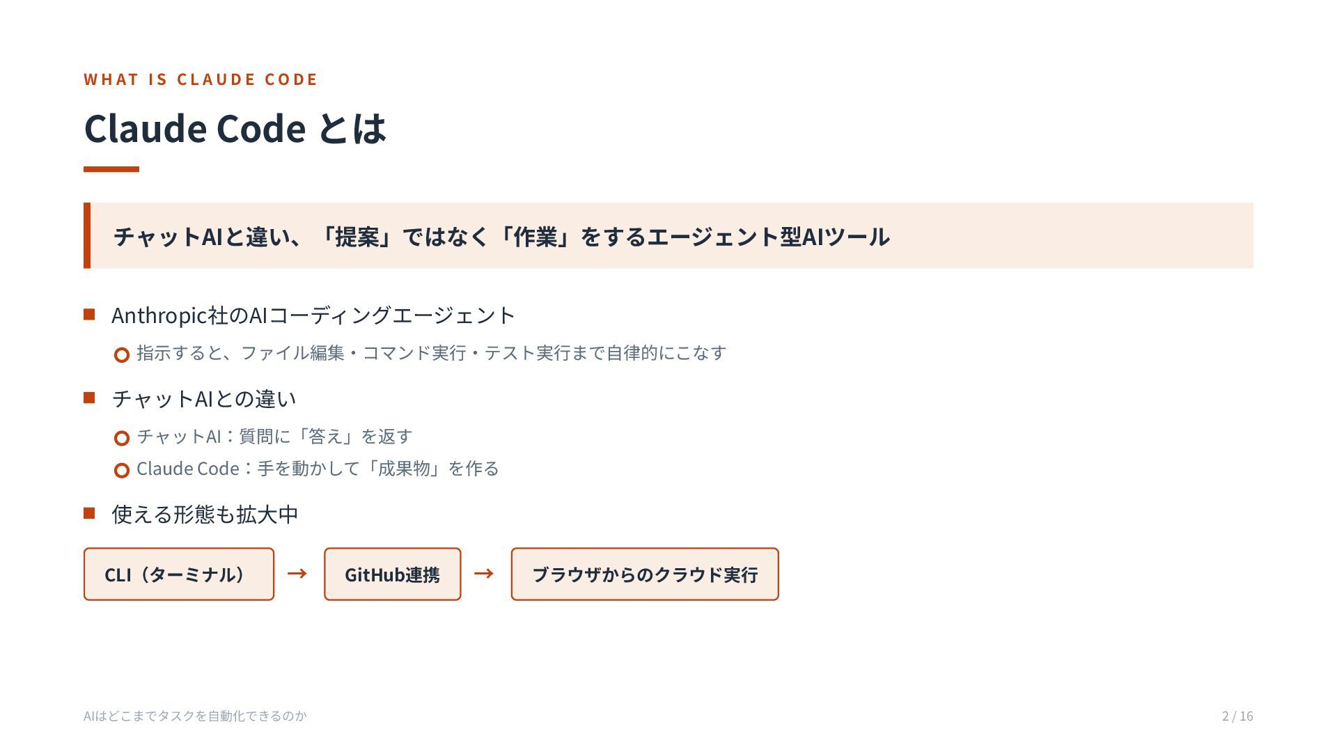
Task: Click the text Anthropic社のAIコーディングエージェント
Action: 313,315
